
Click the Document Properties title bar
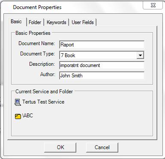[72, 7]
